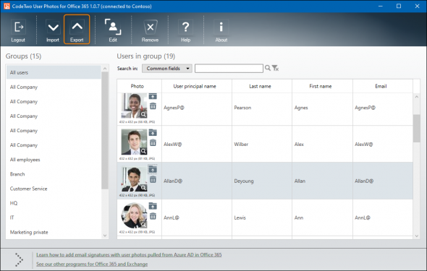Image resolution: width=427 pixels, height=271 pixels.
Task: Click the AllanD@ email cell
Action: tap(383, 181)
